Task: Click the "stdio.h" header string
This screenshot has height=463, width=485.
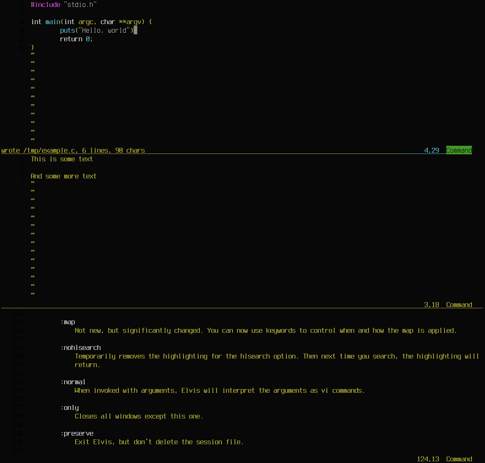Action: (x=80, y=4)
